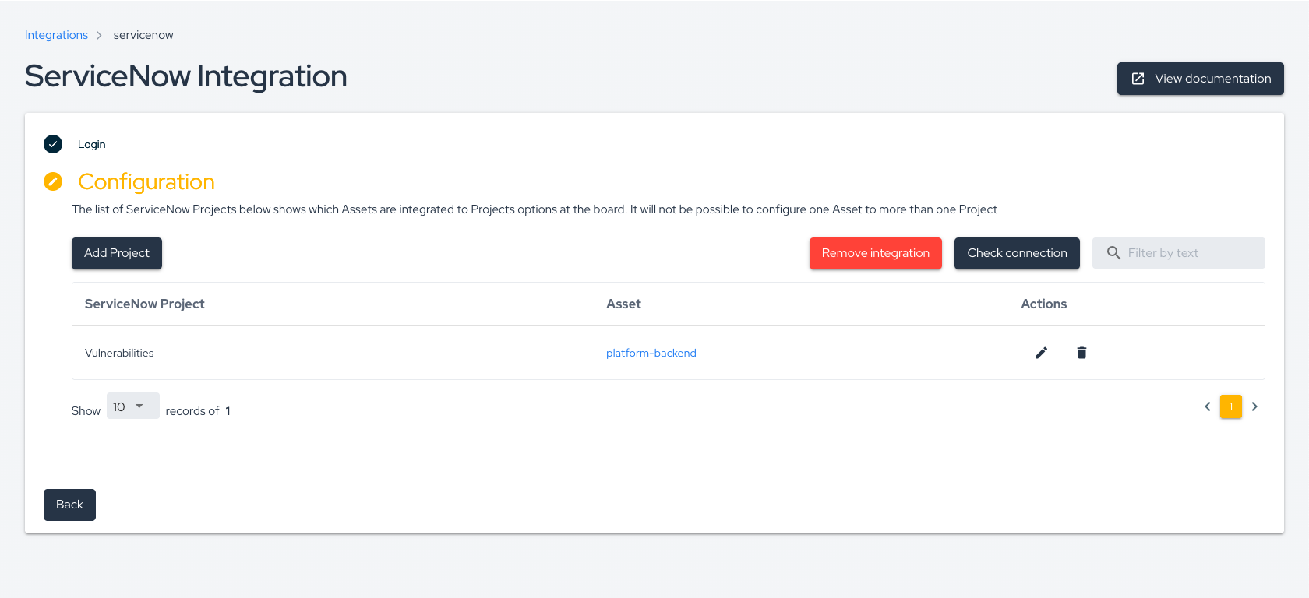This screenshot has width=1309, height=598.
Task: Click Add Project button
Action: pos(117,253)
